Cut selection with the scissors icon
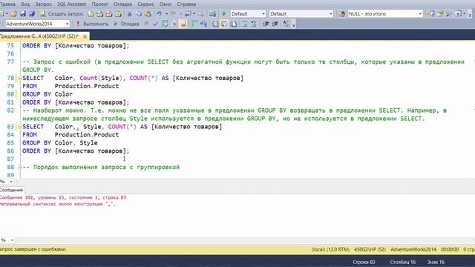This screenshot has height=267, width=475. point(130,14)
